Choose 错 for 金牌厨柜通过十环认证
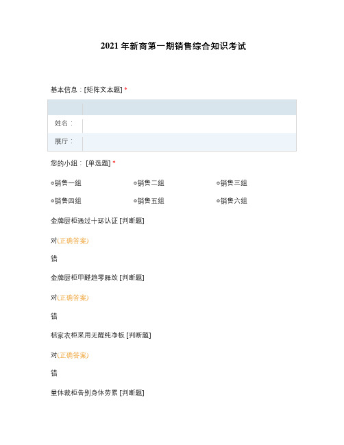The width and height of the screenshot is (344, 445). pyautogui.click(x=54, y=258)
